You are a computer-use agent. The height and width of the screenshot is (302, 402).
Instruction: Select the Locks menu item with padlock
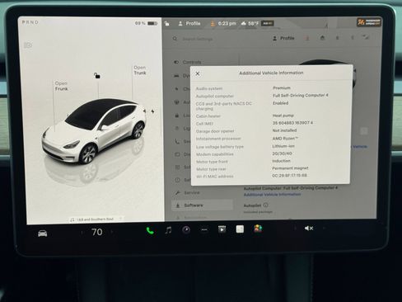[x=182, y=116]
